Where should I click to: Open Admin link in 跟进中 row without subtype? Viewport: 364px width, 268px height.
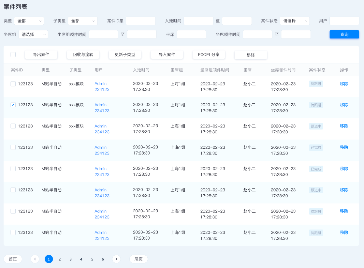tap(102, 193)
